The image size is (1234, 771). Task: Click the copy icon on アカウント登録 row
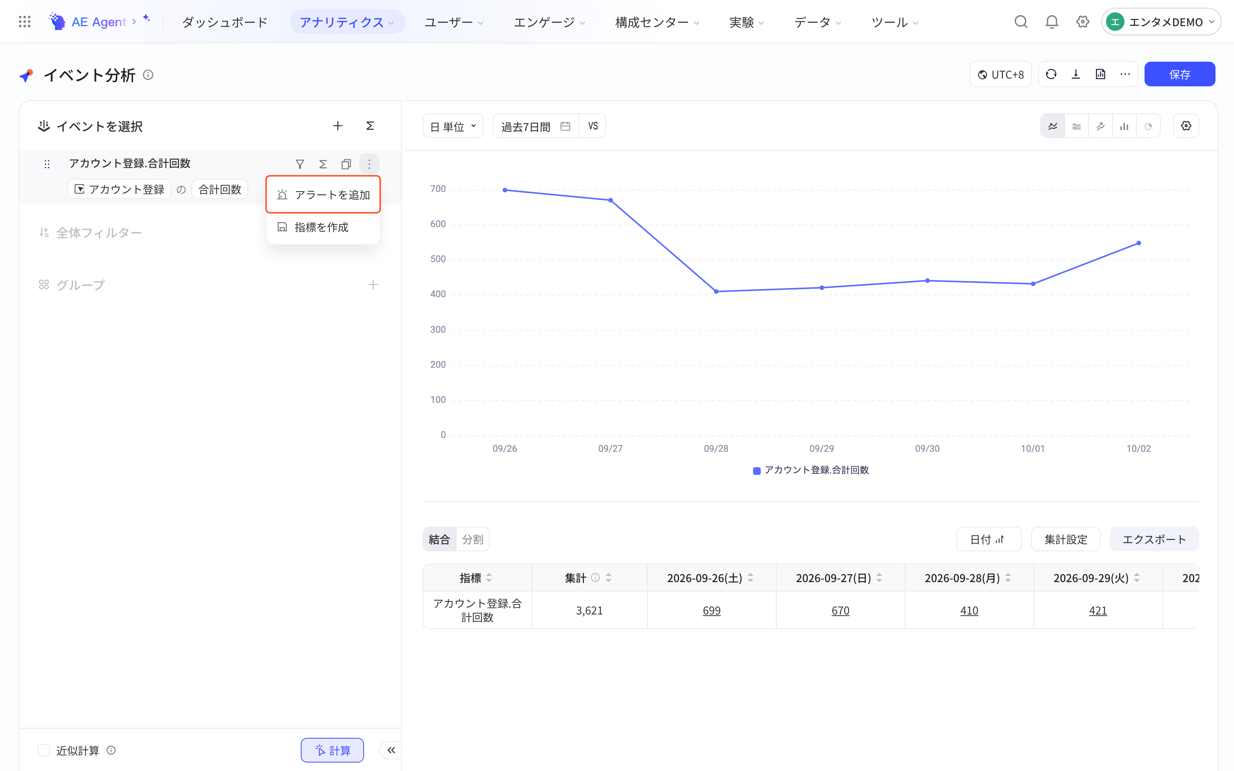pos(346,164)
